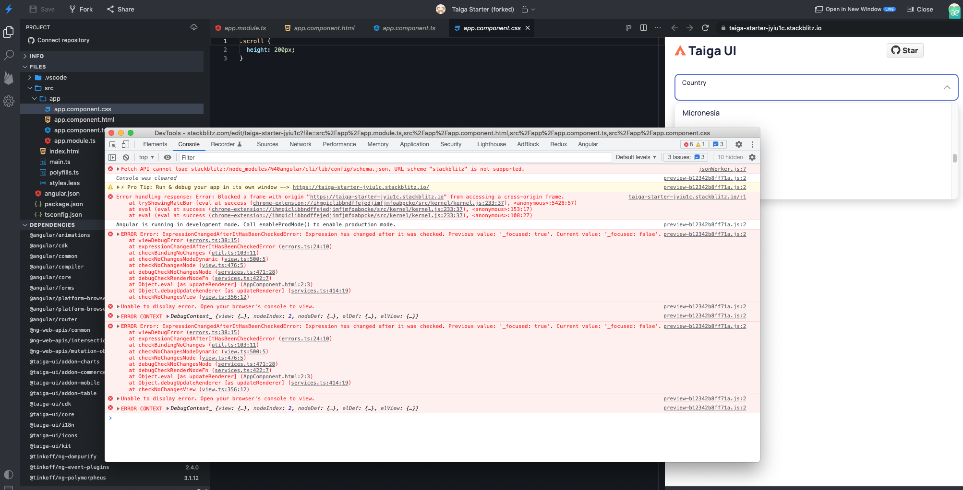Toggle the console sidebar panel

coord(112,157)
